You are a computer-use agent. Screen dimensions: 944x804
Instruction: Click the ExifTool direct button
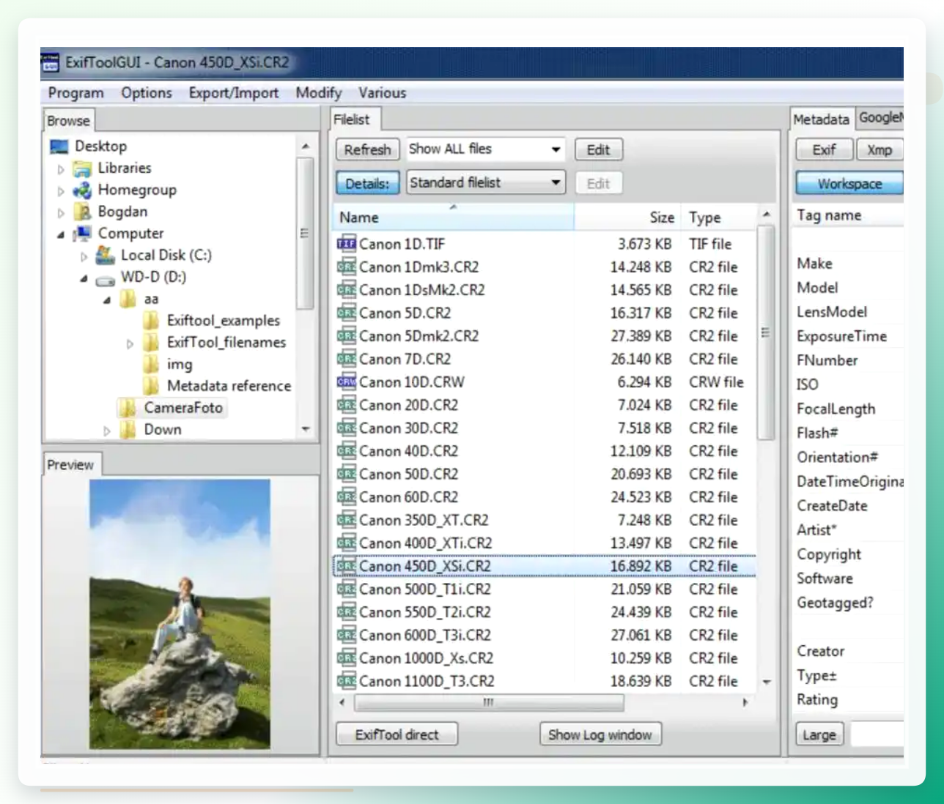coord(397,734)
